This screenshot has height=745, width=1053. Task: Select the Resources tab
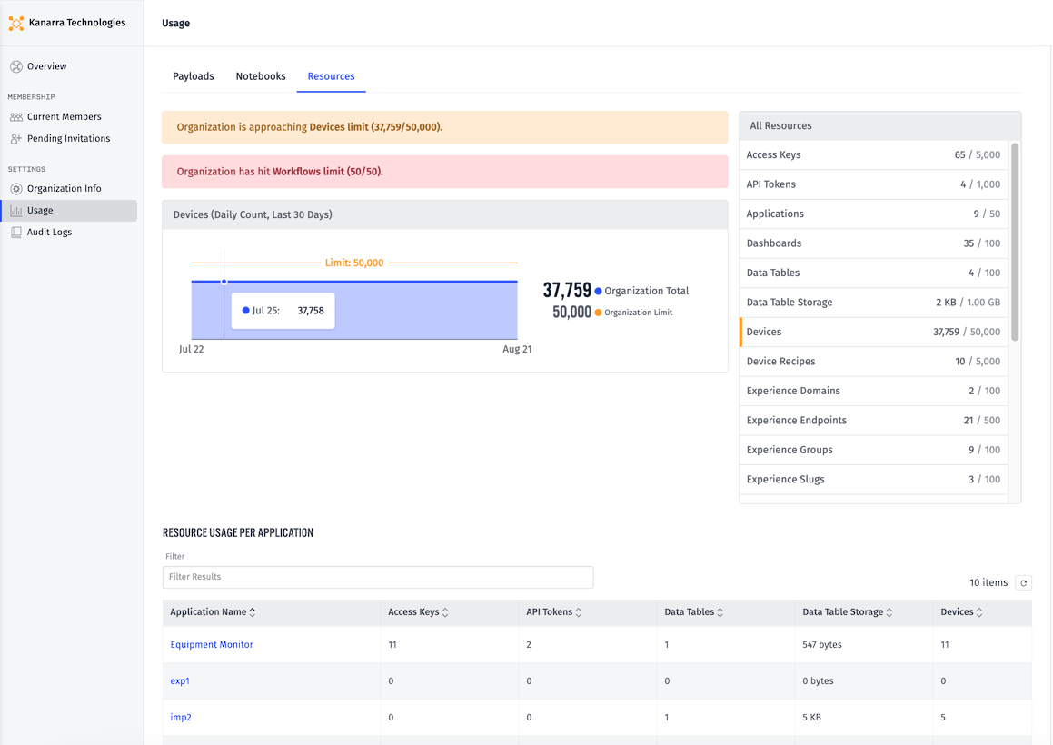point(331,76)
